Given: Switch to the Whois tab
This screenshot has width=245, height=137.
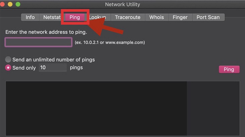Looking at the screenshot, I should 156,17.
